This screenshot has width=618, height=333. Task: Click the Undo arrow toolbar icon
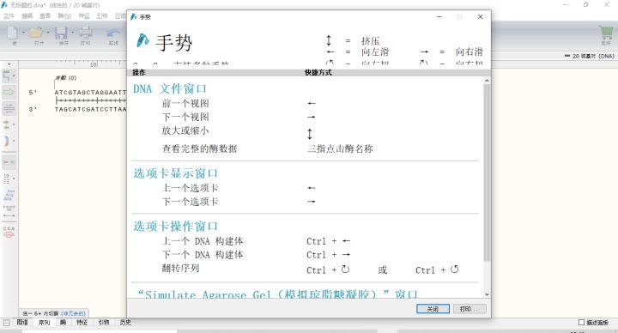point(113,33)
